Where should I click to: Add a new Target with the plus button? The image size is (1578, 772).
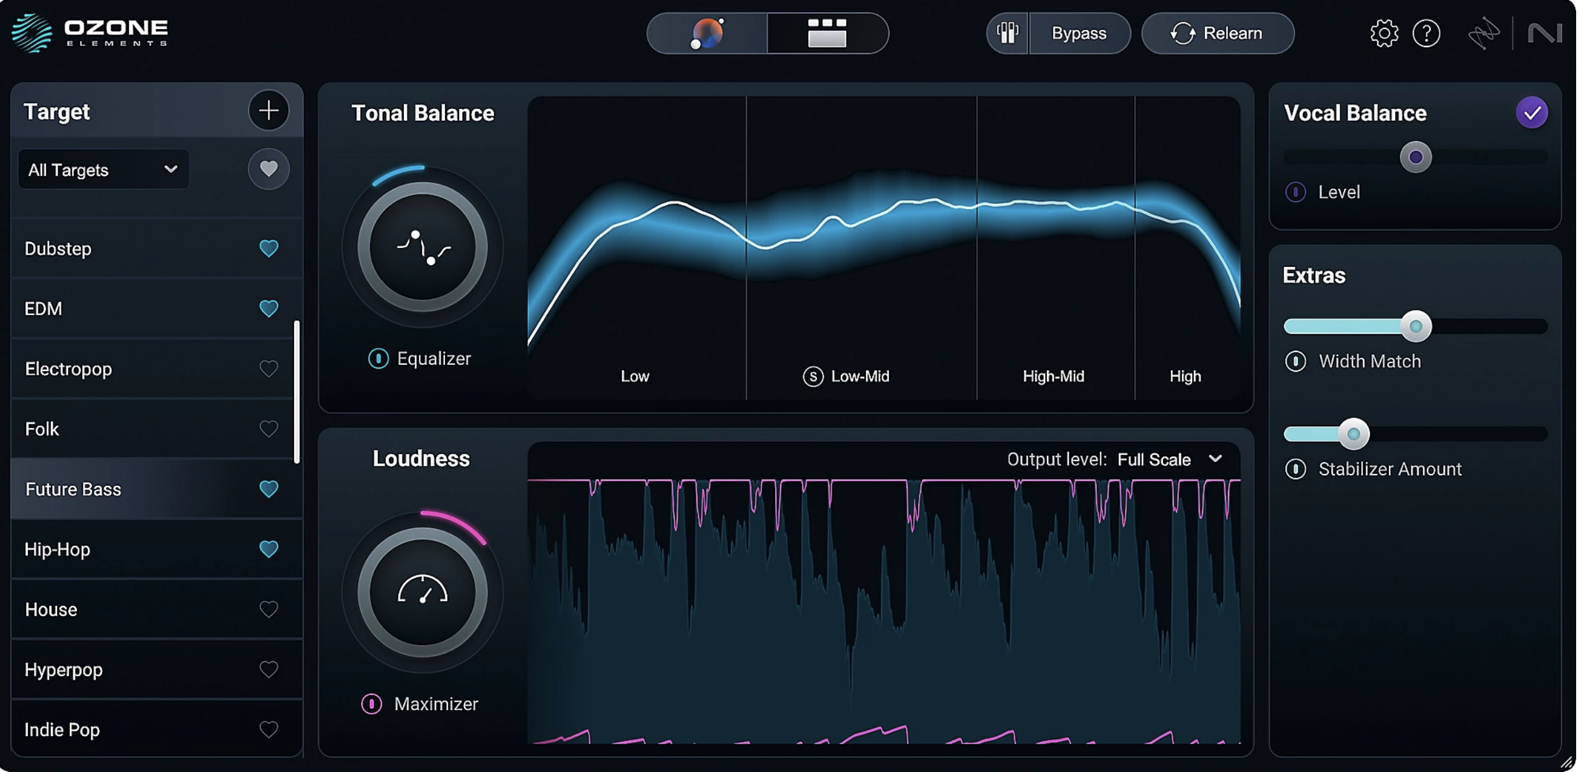point(268,110)
